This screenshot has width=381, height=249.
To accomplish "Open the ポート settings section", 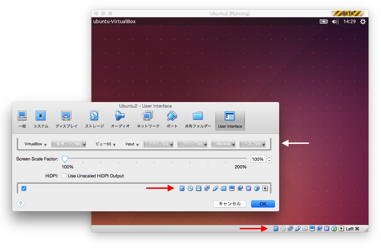I will coord(172,119).
